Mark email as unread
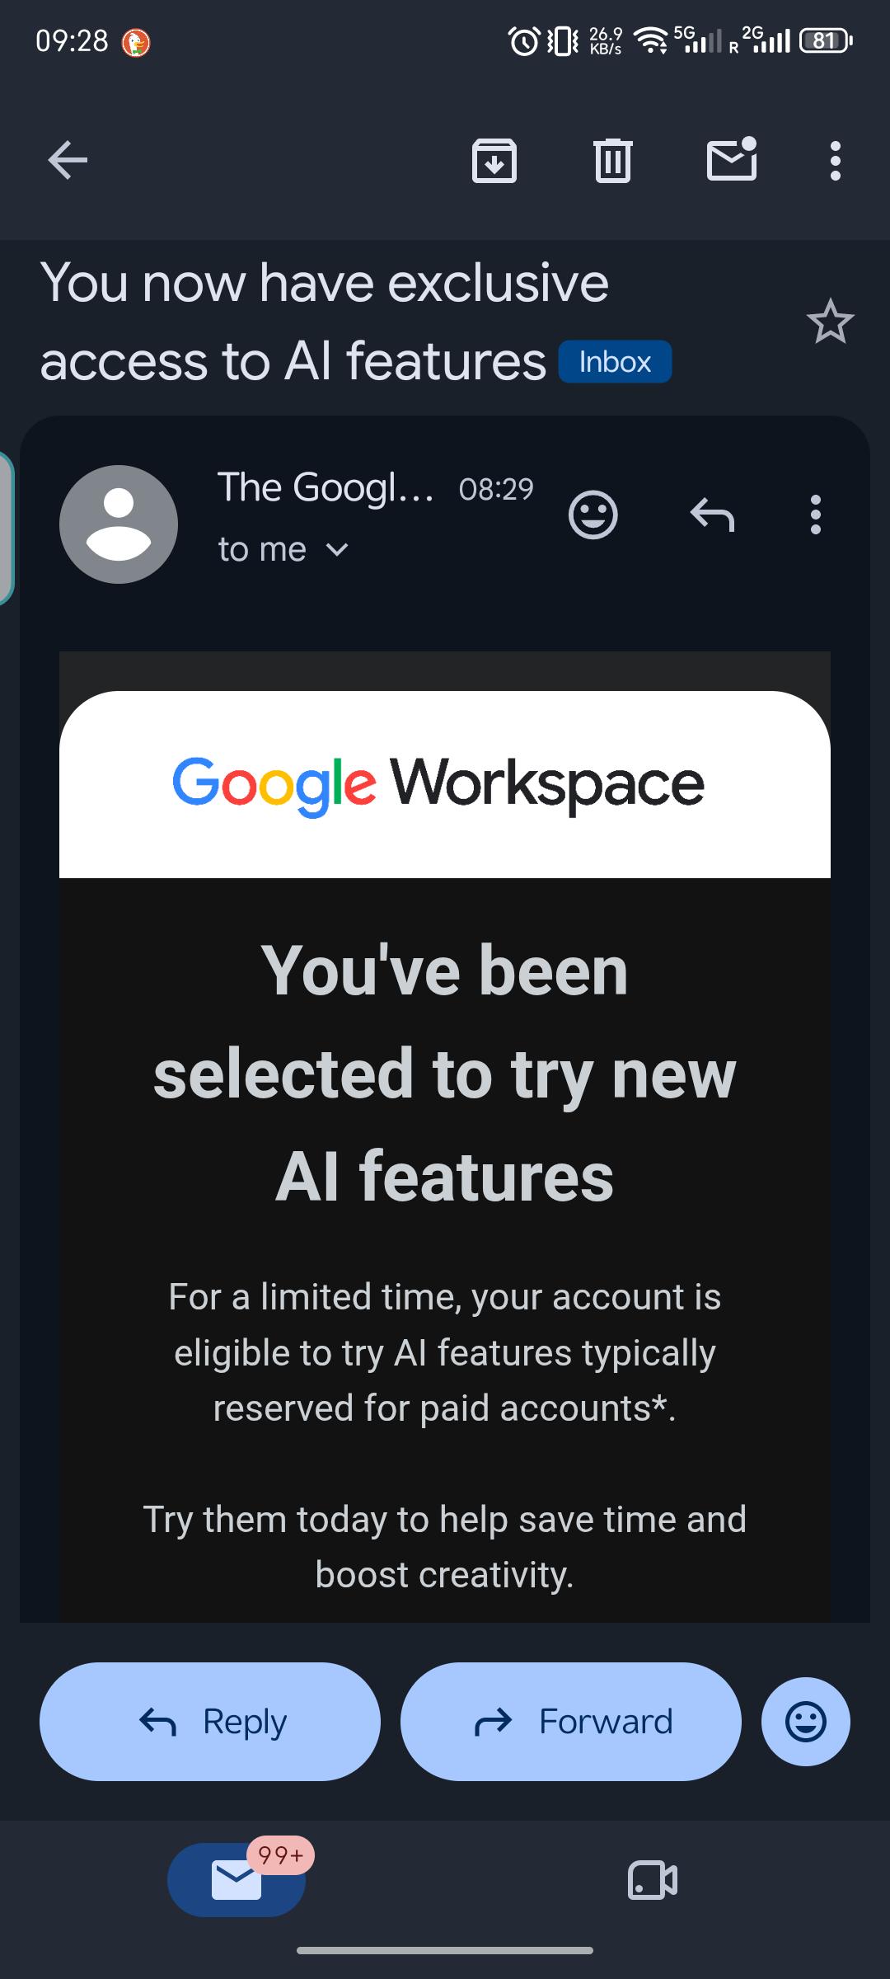The image size is (890, 1979). [x=732, y=158]
